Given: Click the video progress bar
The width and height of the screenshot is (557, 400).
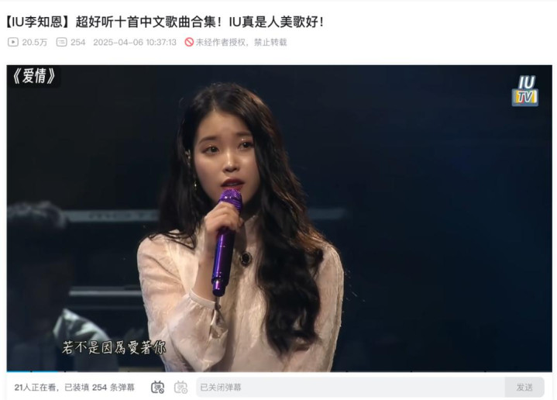Looking at the screenshot, I should click(279, 371).
